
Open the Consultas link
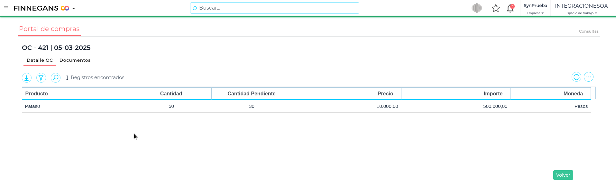click(589, 31)
